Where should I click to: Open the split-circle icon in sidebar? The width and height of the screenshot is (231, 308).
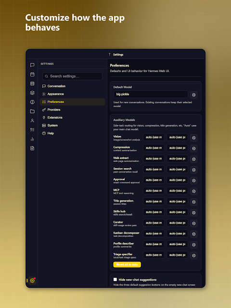pos(32,102)
